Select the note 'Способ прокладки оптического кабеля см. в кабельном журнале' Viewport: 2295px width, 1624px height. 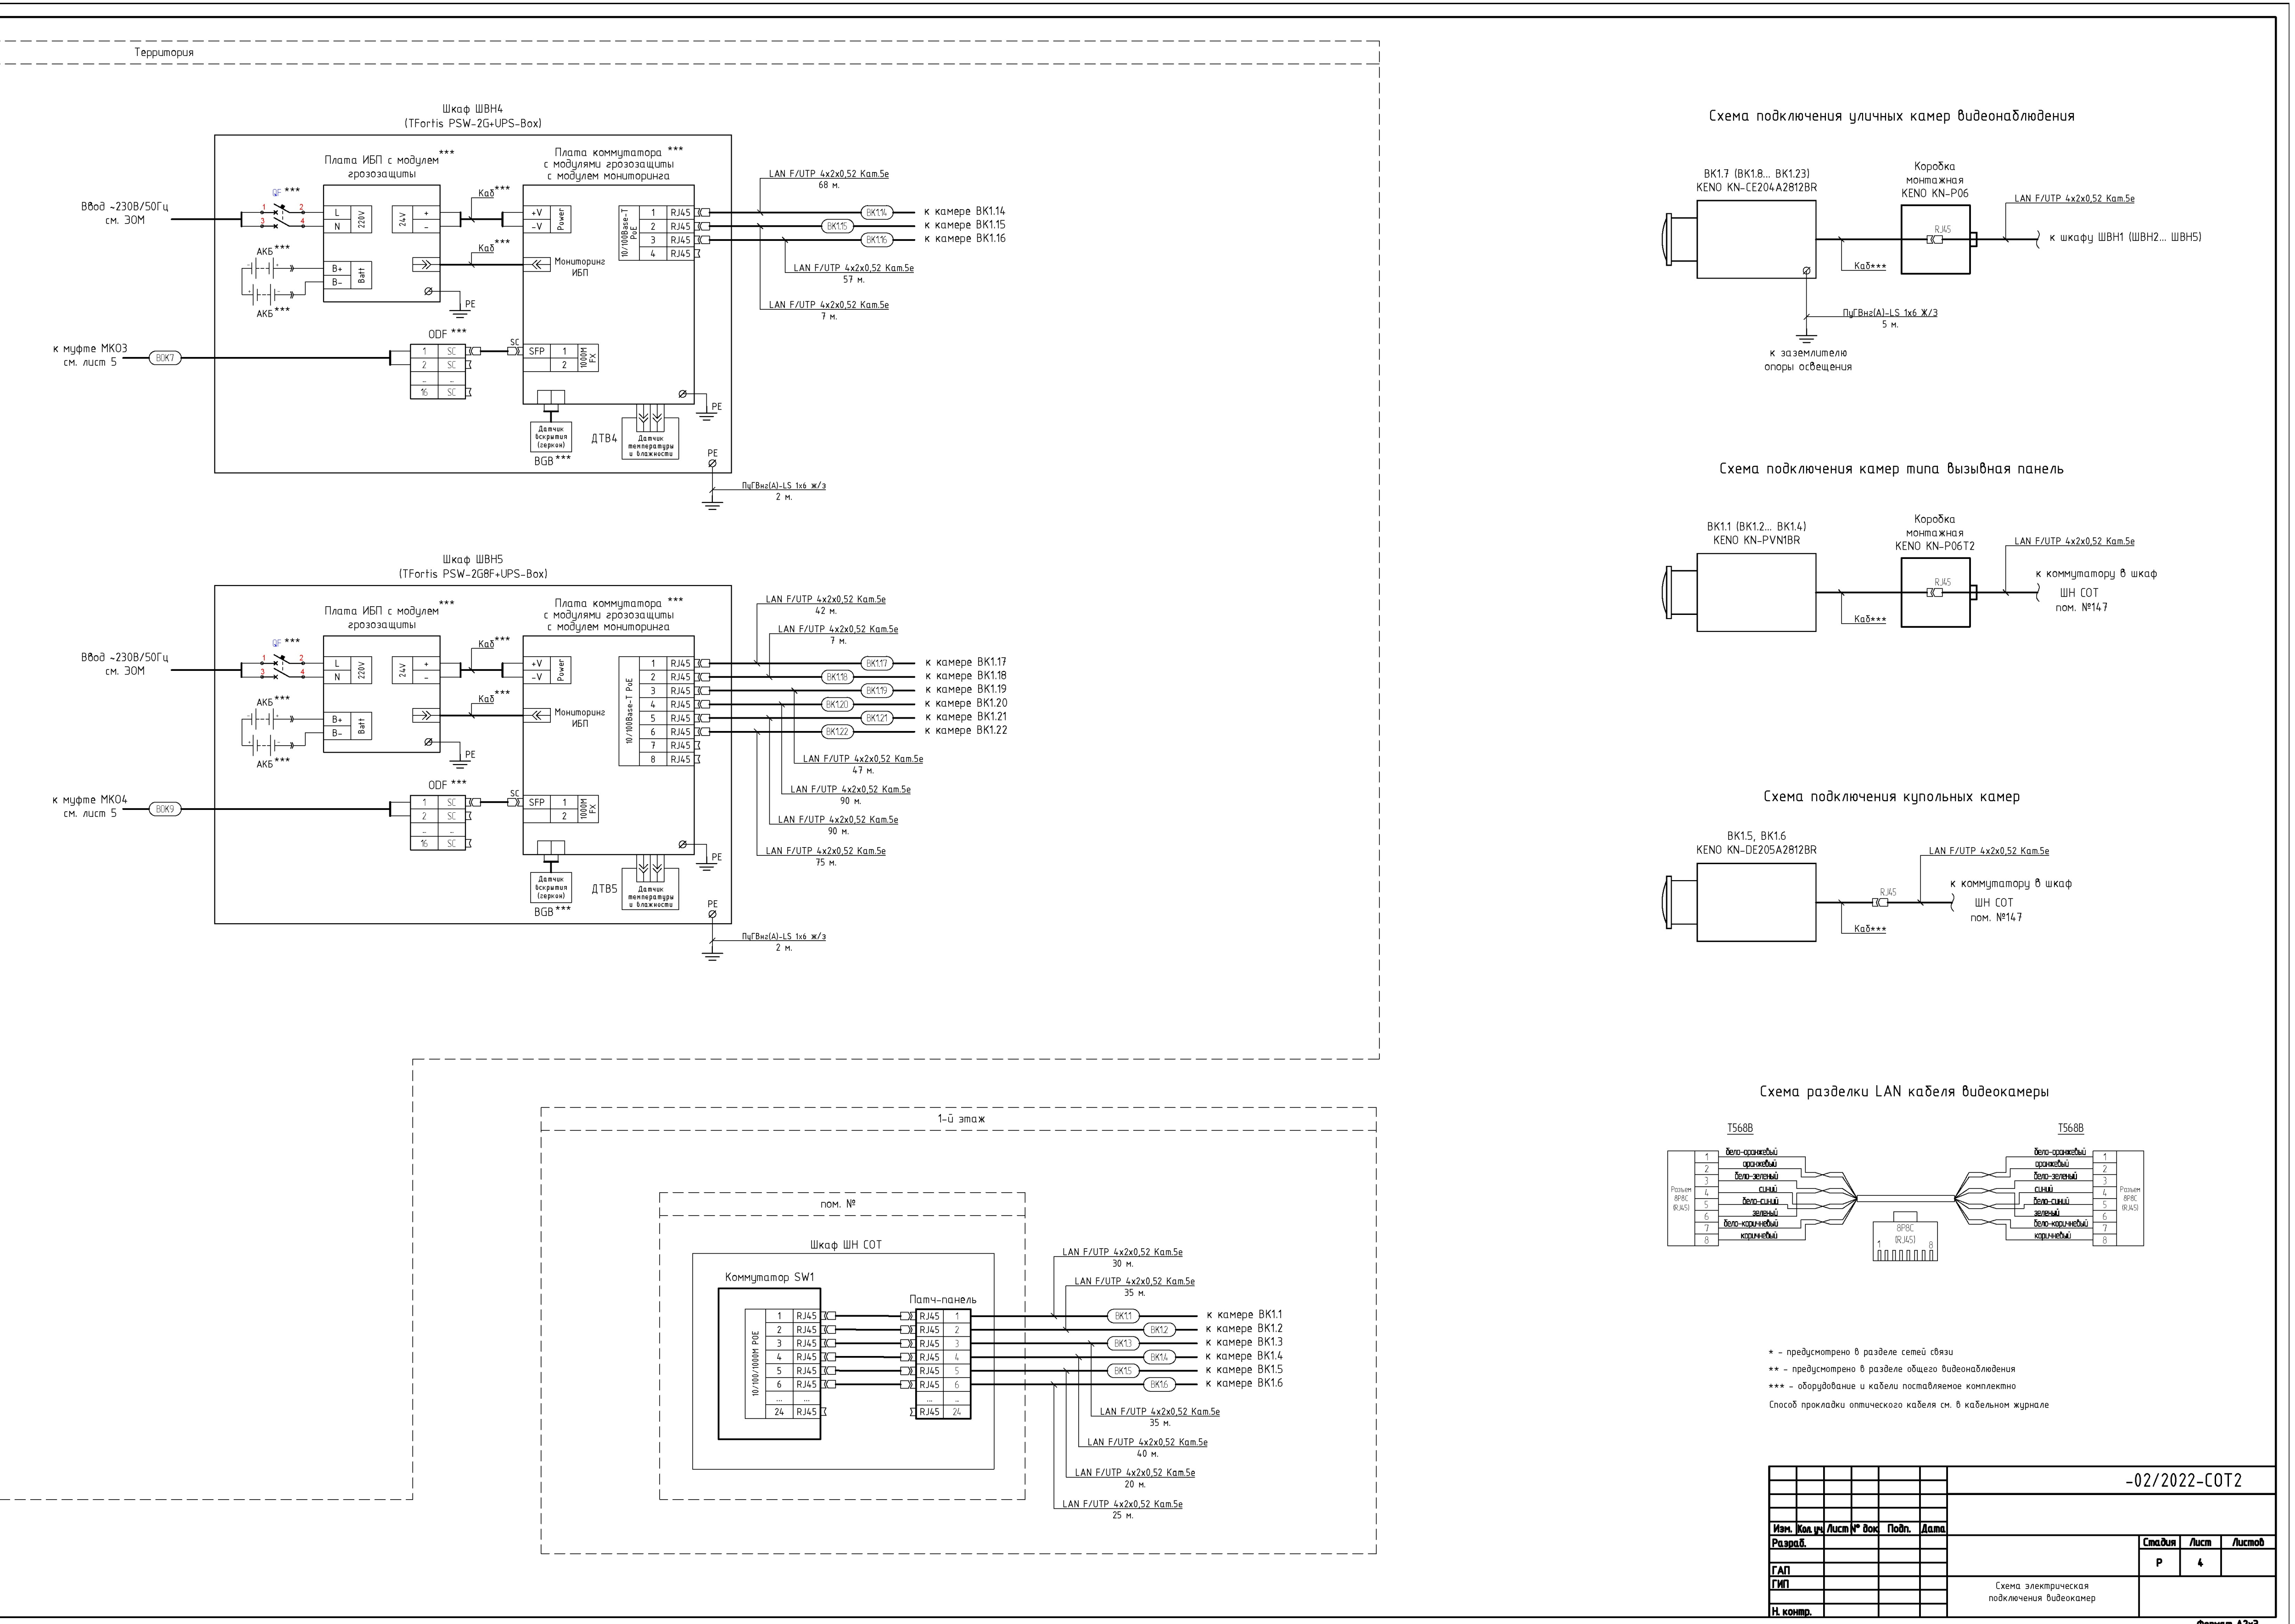1909,1405
